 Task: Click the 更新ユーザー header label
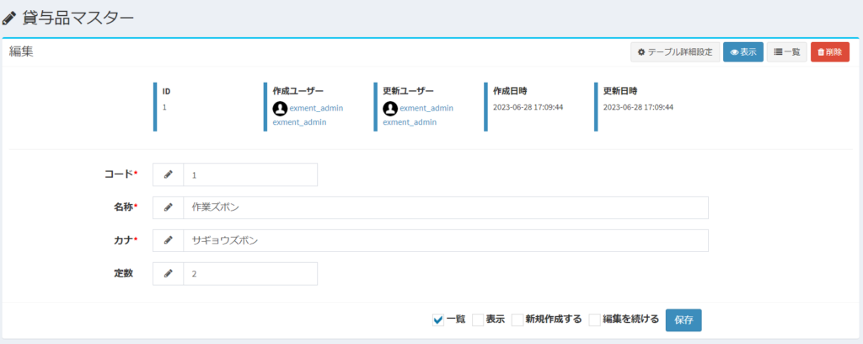[x=409, y=91]
